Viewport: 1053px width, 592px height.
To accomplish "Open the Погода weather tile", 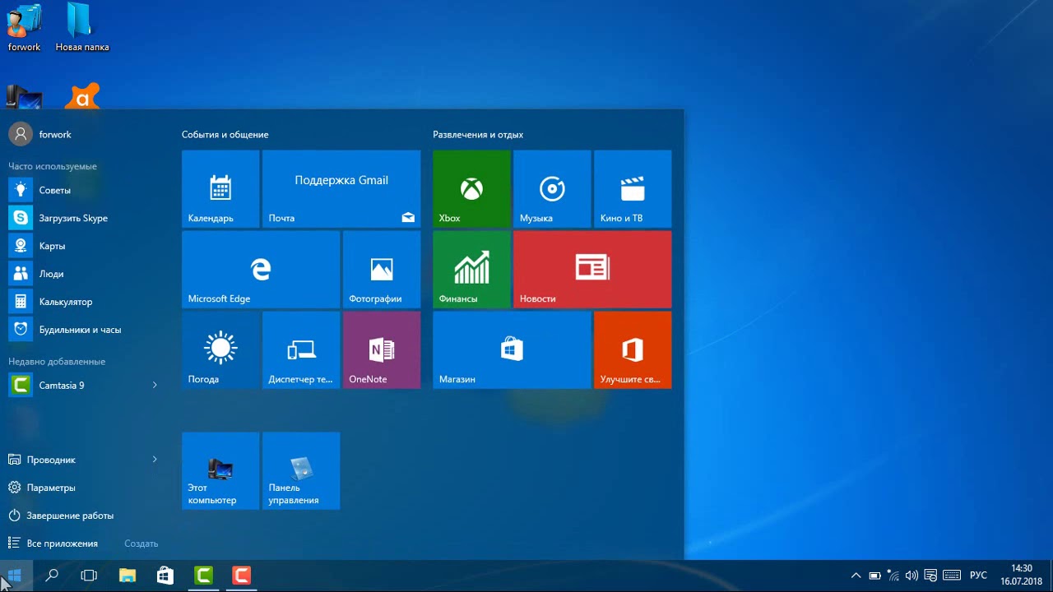I will pos(220,349).
